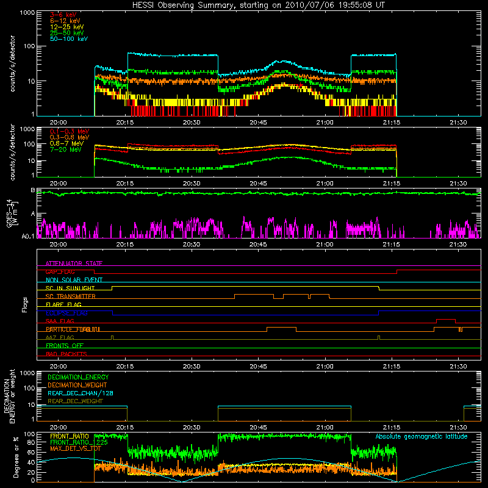Click the '1000' tick on keV plot axis

(27, 13)
